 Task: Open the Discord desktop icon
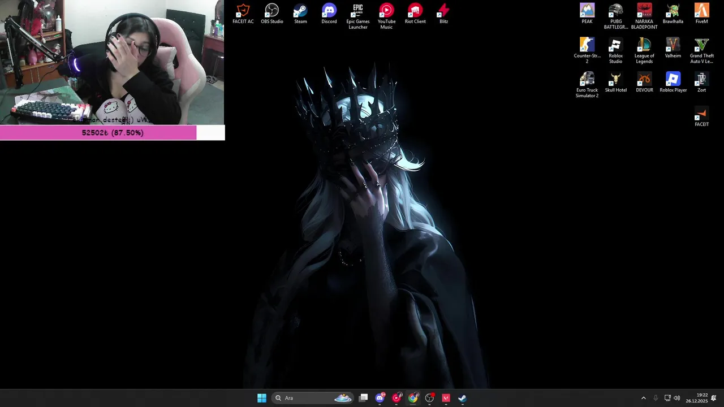[x=329, y=14]
